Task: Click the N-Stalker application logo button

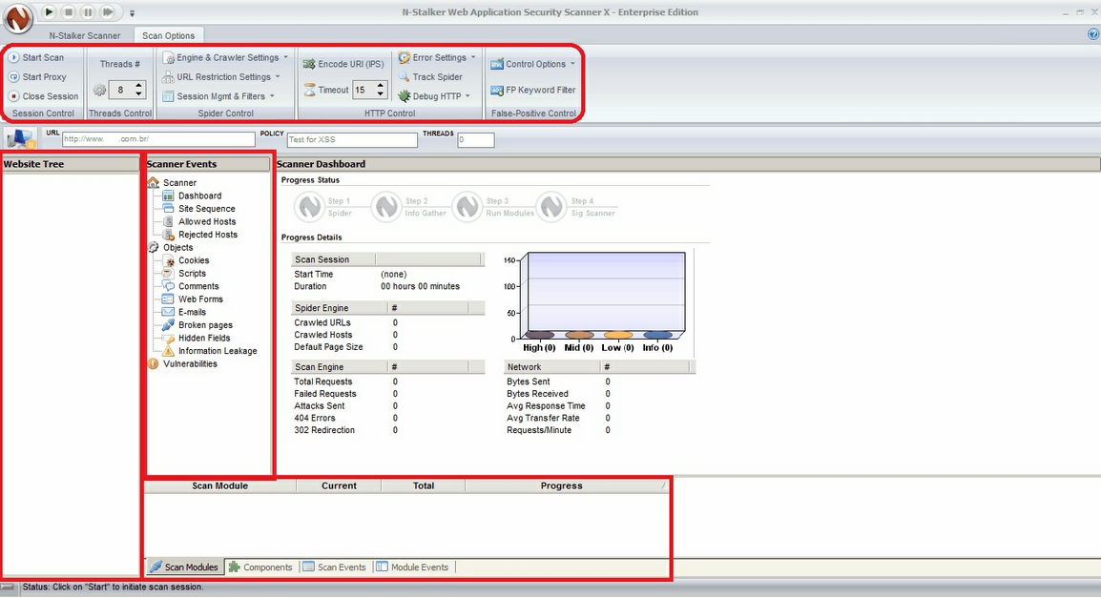Action: (x=17, y=17)
